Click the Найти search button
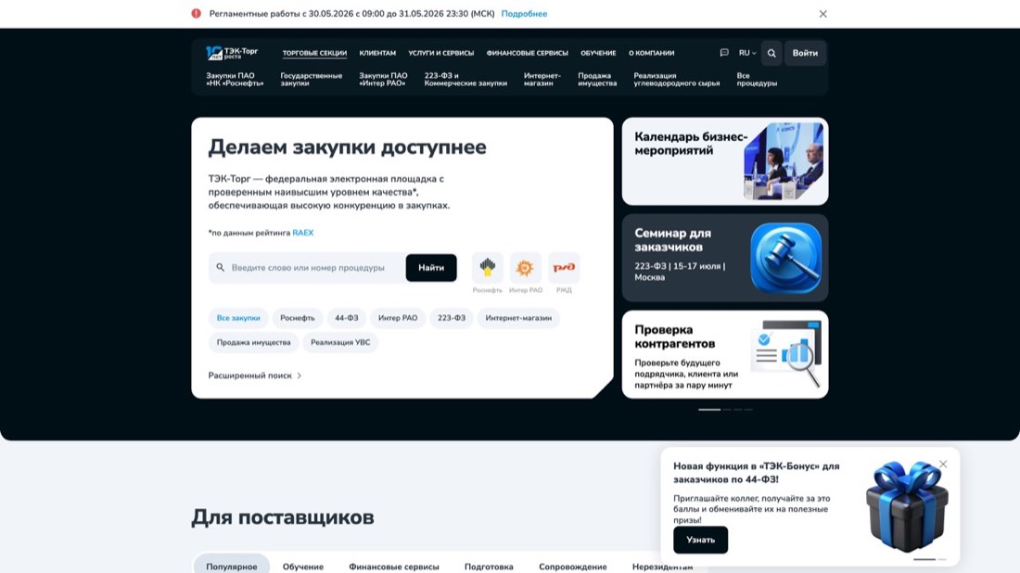 [x=430, y=267]
